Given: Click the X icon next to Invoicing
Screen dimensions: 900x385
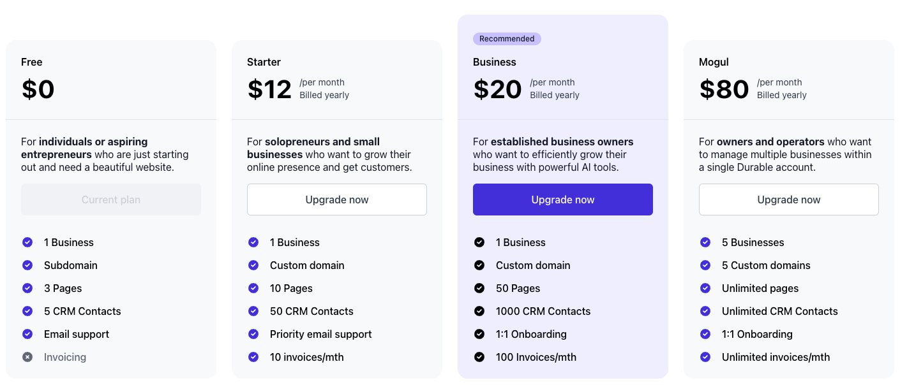Looking at the screenshot, I should [27, 357].
